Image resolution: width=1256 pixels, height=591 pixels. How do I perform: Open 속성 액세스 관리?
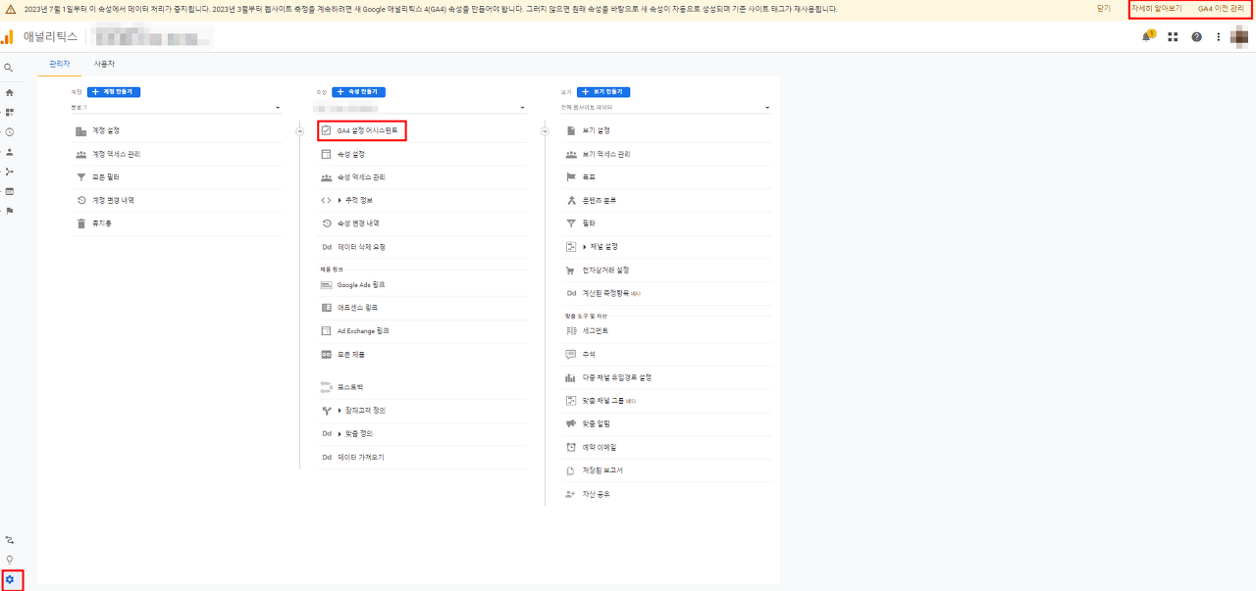click(x=360, y=177)
